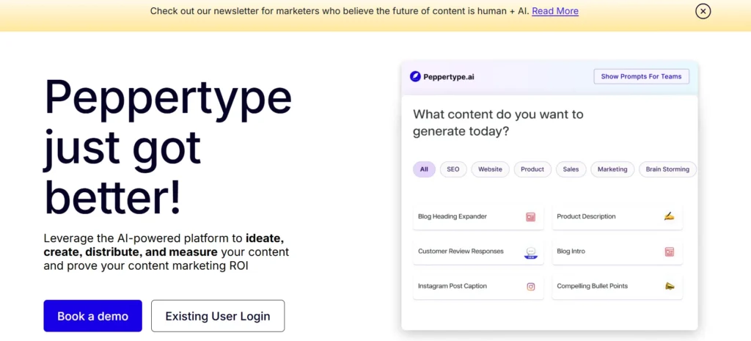The width and height of the screenshot is (751, 341).
Task: Select the Website category filter
Action: (x=490, y=169)
